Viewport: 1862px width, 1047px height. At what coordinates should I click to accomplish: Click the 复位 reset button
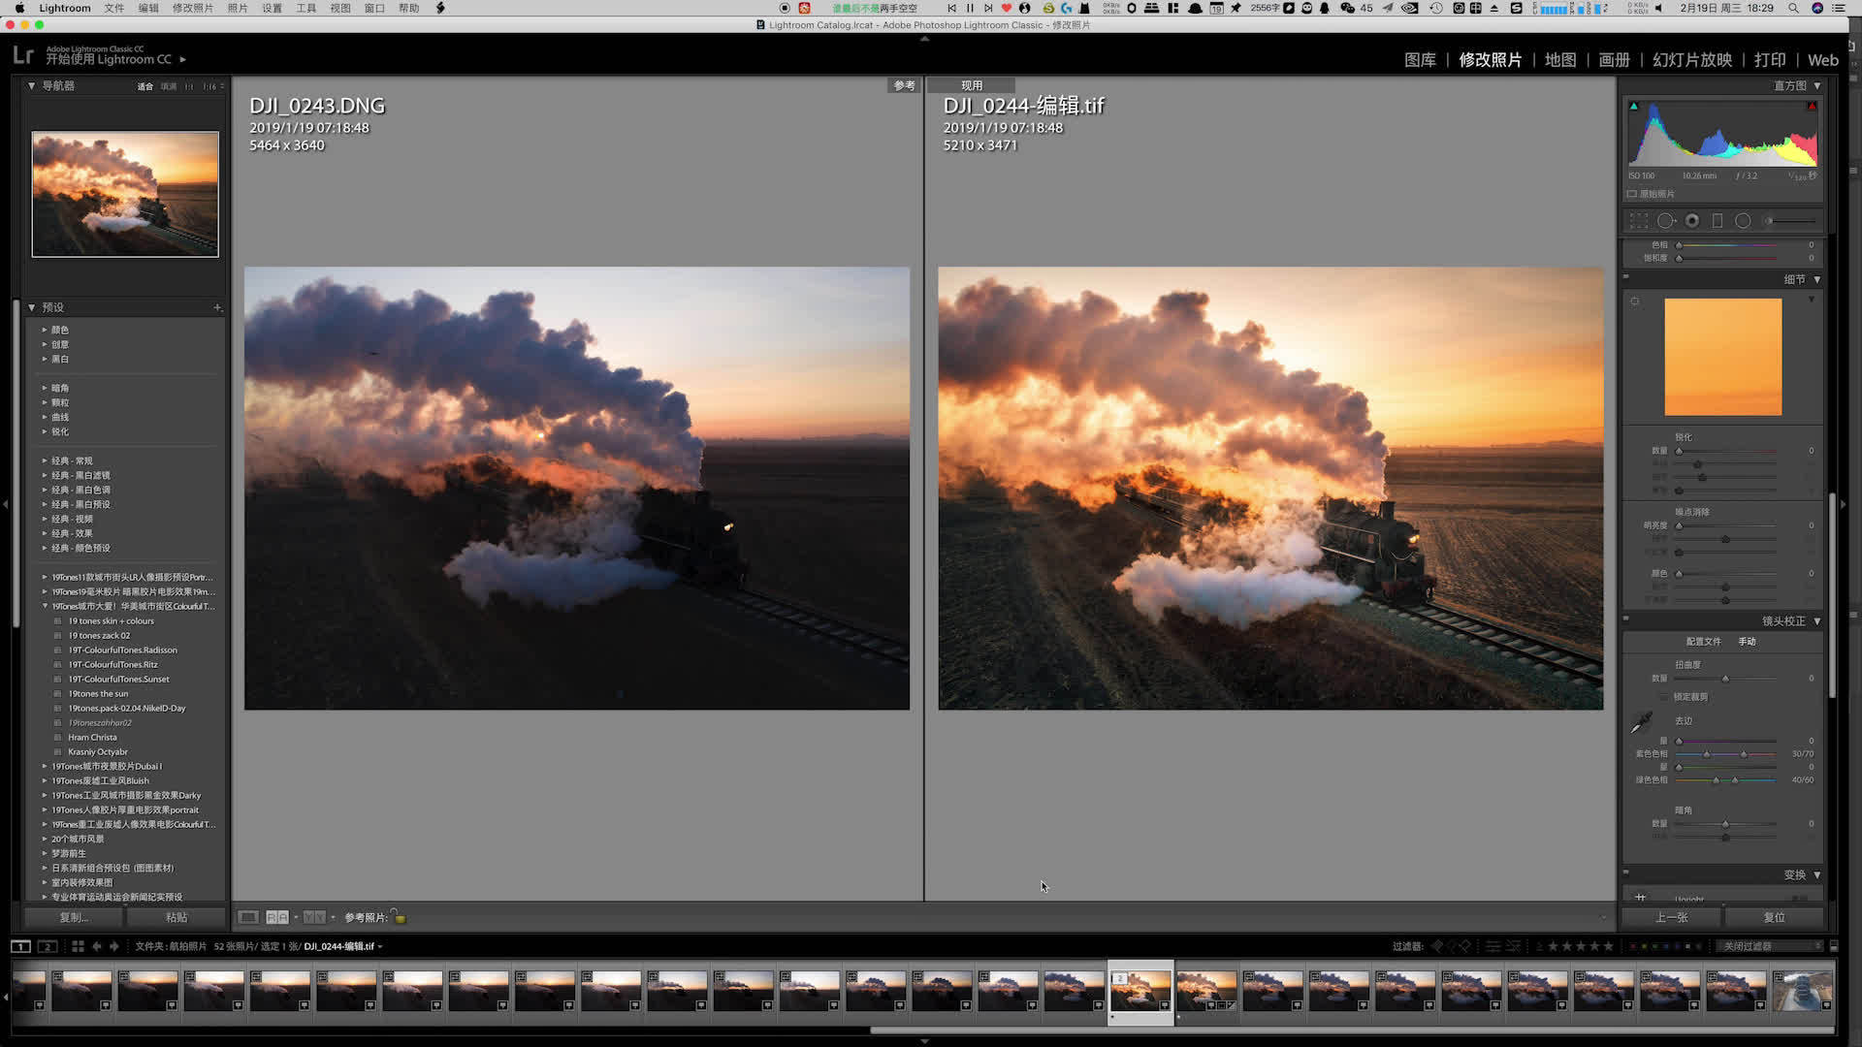pos(1774,917)
